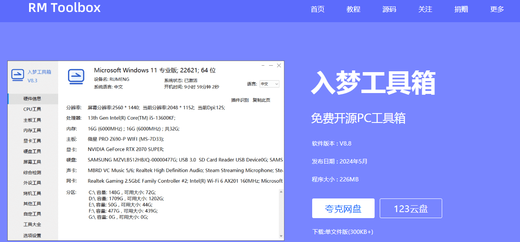520x242 pixels.
Task: Click the large monitor icon beside Windows 11 title
Action: 76,77
